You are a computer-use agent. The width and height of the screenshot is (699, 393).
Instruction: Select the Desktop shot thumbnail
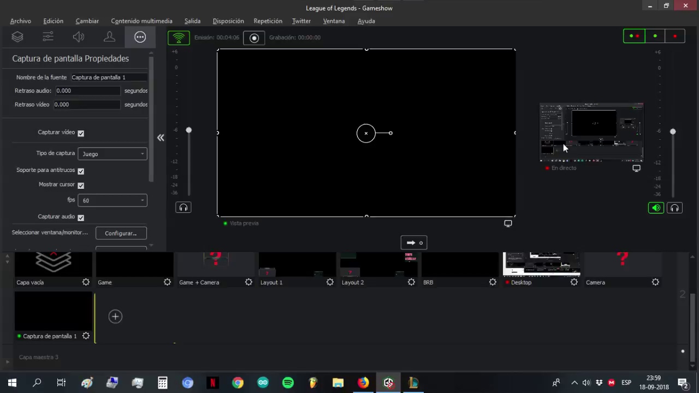pos(542,264)
